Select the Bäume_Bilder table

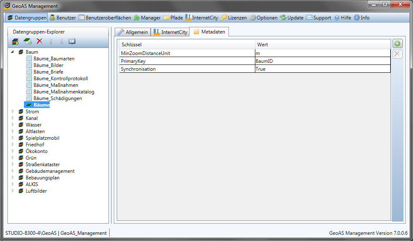48,65
